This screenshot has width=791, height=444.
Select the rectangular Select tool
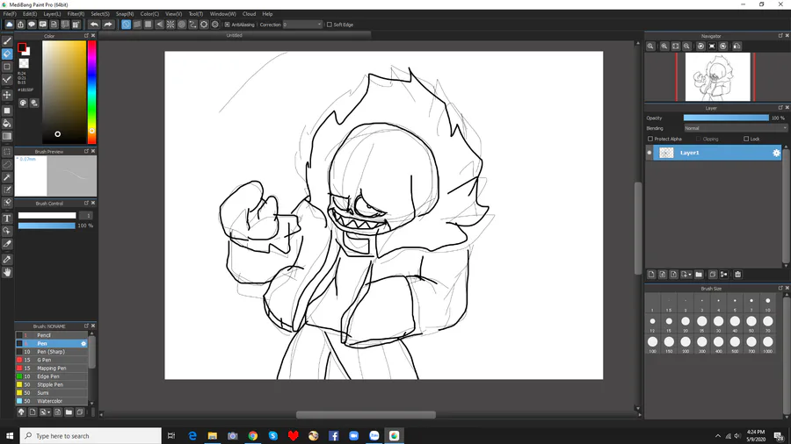[7, 152]
